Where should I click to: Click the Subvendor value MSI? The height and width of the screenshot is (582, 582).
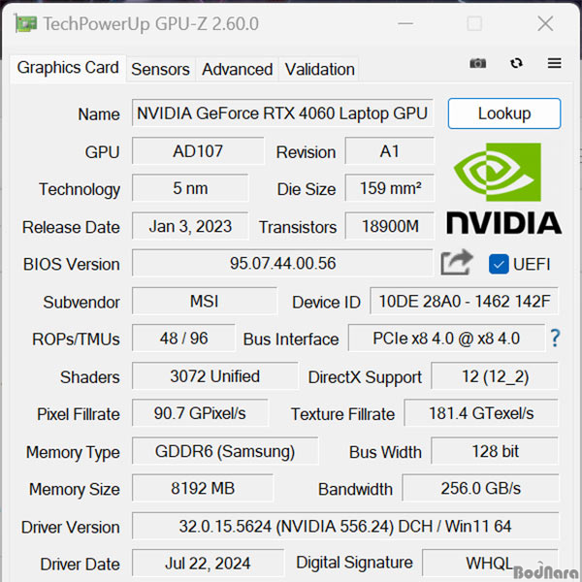tap(204, 301)
